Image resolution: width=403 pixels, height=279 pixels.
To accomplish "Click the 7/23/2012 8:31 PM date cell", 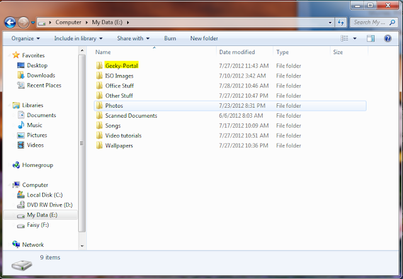I will coord(242,106).
